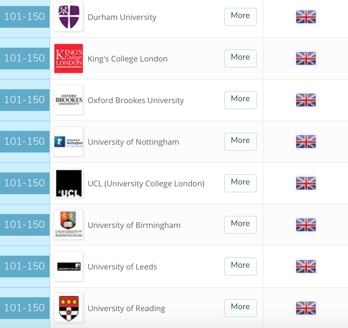Screen dimensions: 348x328
Task: Click the University of Nottingham logo
Action: (x=69, y=142)
